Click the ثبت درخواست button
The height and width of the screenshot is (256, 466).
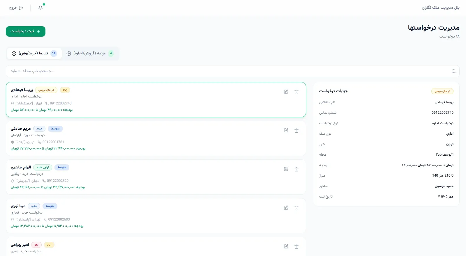click(x=26, y=31)
